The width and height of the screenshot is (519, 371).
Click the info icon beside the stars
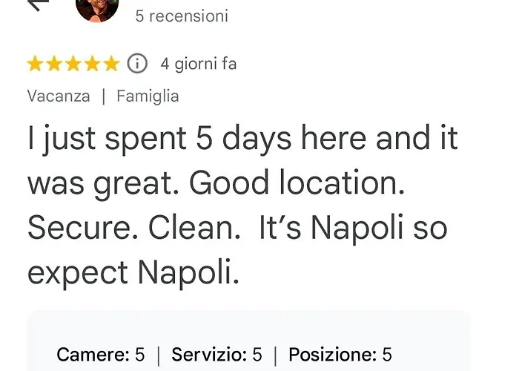(138, 65)
